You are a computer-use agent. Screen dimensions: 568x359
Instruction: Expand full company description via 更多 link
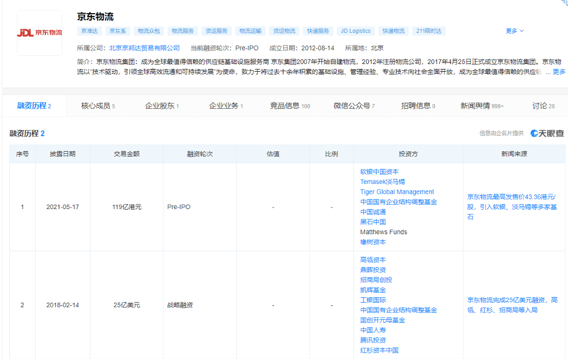click(x=559, y=72)
